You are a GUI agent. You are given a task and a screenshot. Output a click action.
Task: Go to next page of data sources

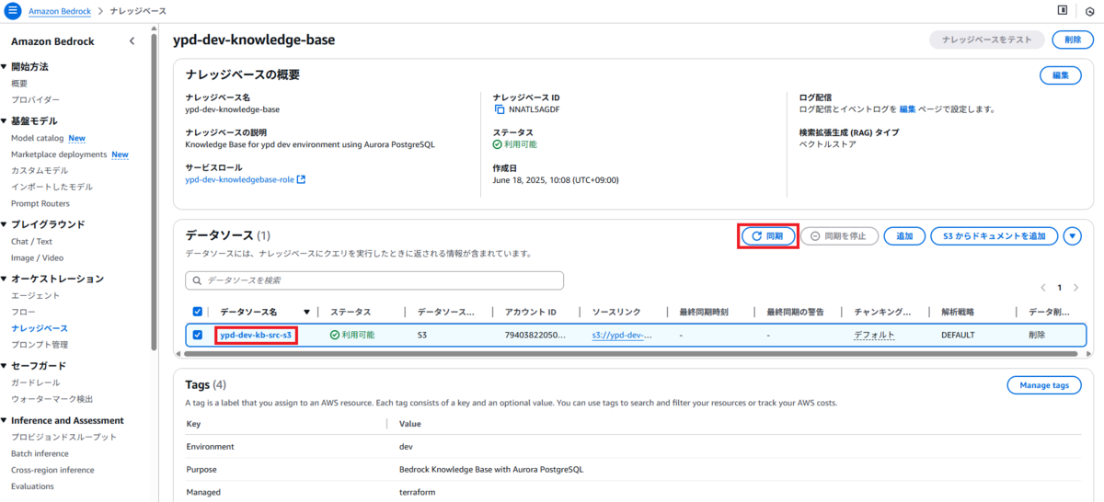point(1076,288)
